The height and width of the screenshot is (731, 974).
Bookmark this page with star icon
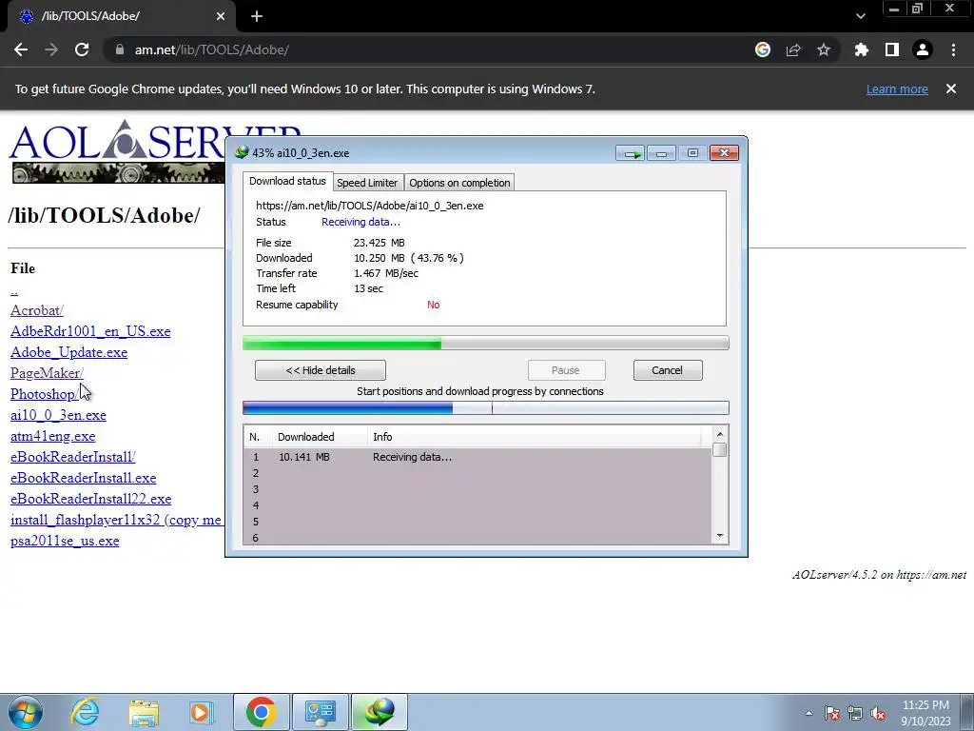(x=824, y=49)
